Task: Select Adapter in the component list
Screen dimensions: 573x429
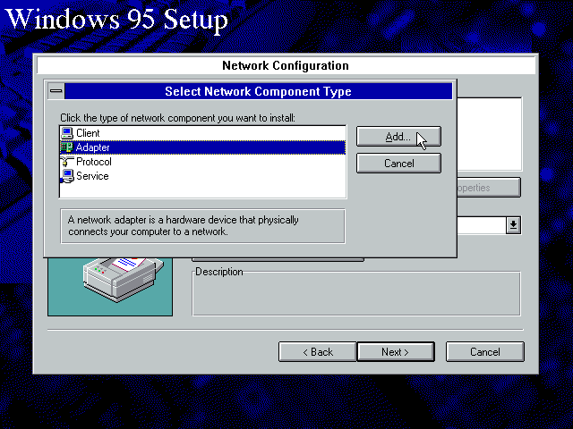Action: click(x=202, y=147)
